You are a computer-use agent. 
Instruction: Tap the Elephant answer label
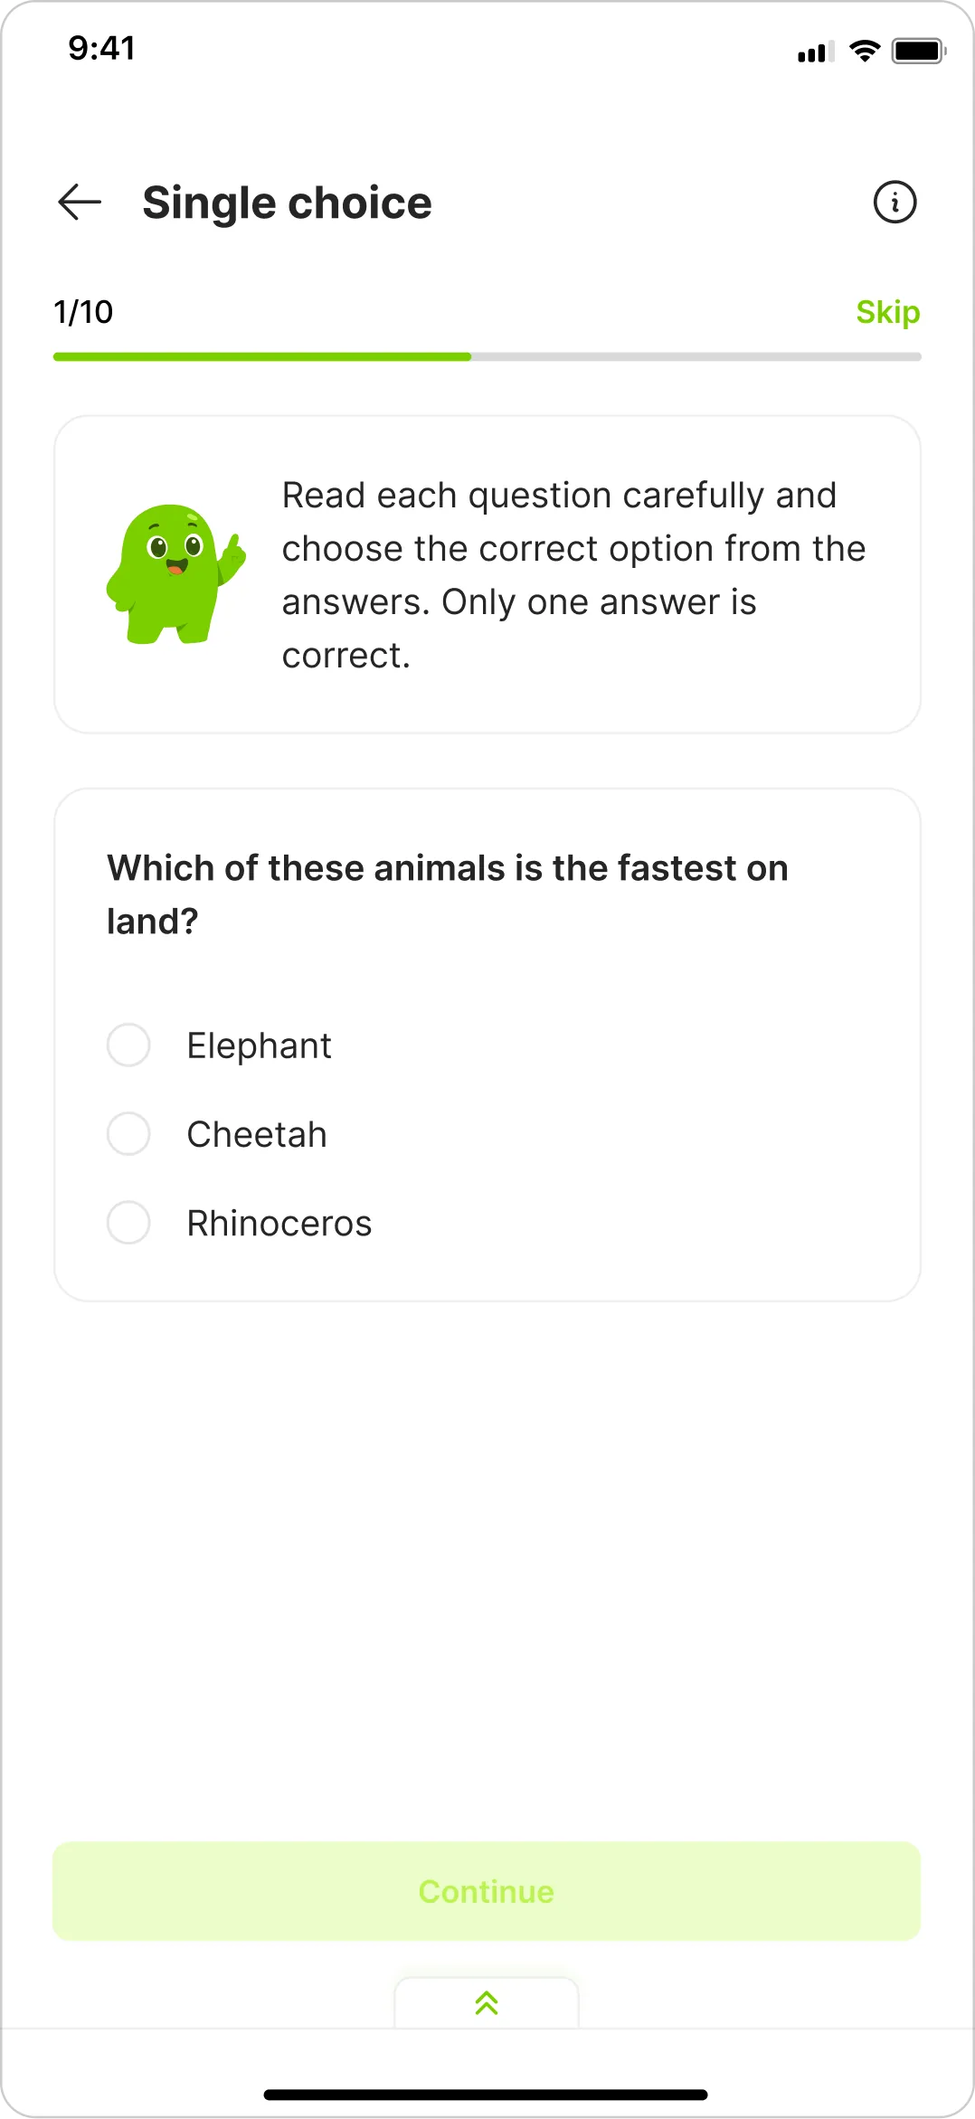click(x=259, y=1046)
